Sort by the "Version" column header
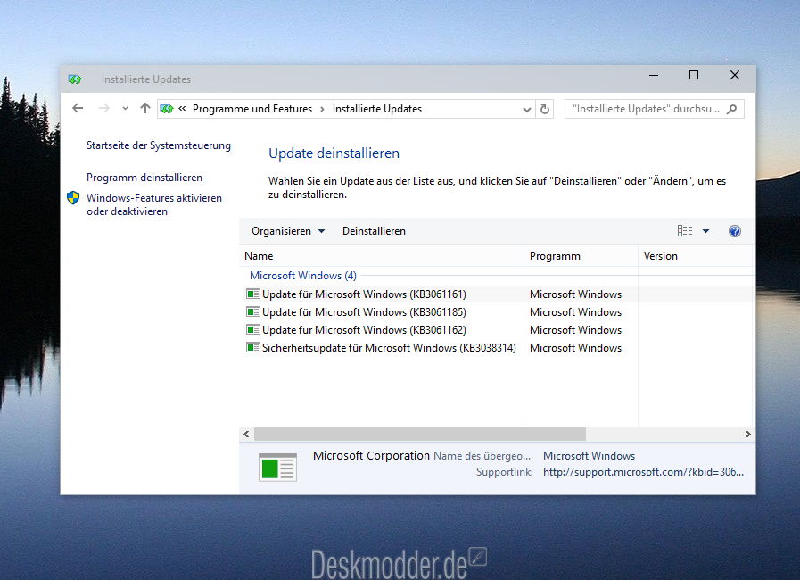The image size is (800, 580). click(x=697, y=256)
